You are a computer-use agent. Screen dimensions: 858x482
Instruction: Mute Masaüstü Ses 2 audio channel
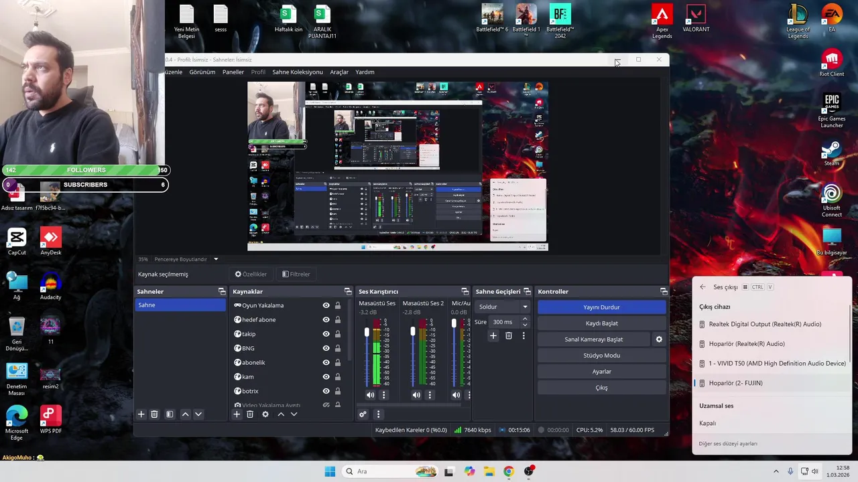tap(416, 395)
